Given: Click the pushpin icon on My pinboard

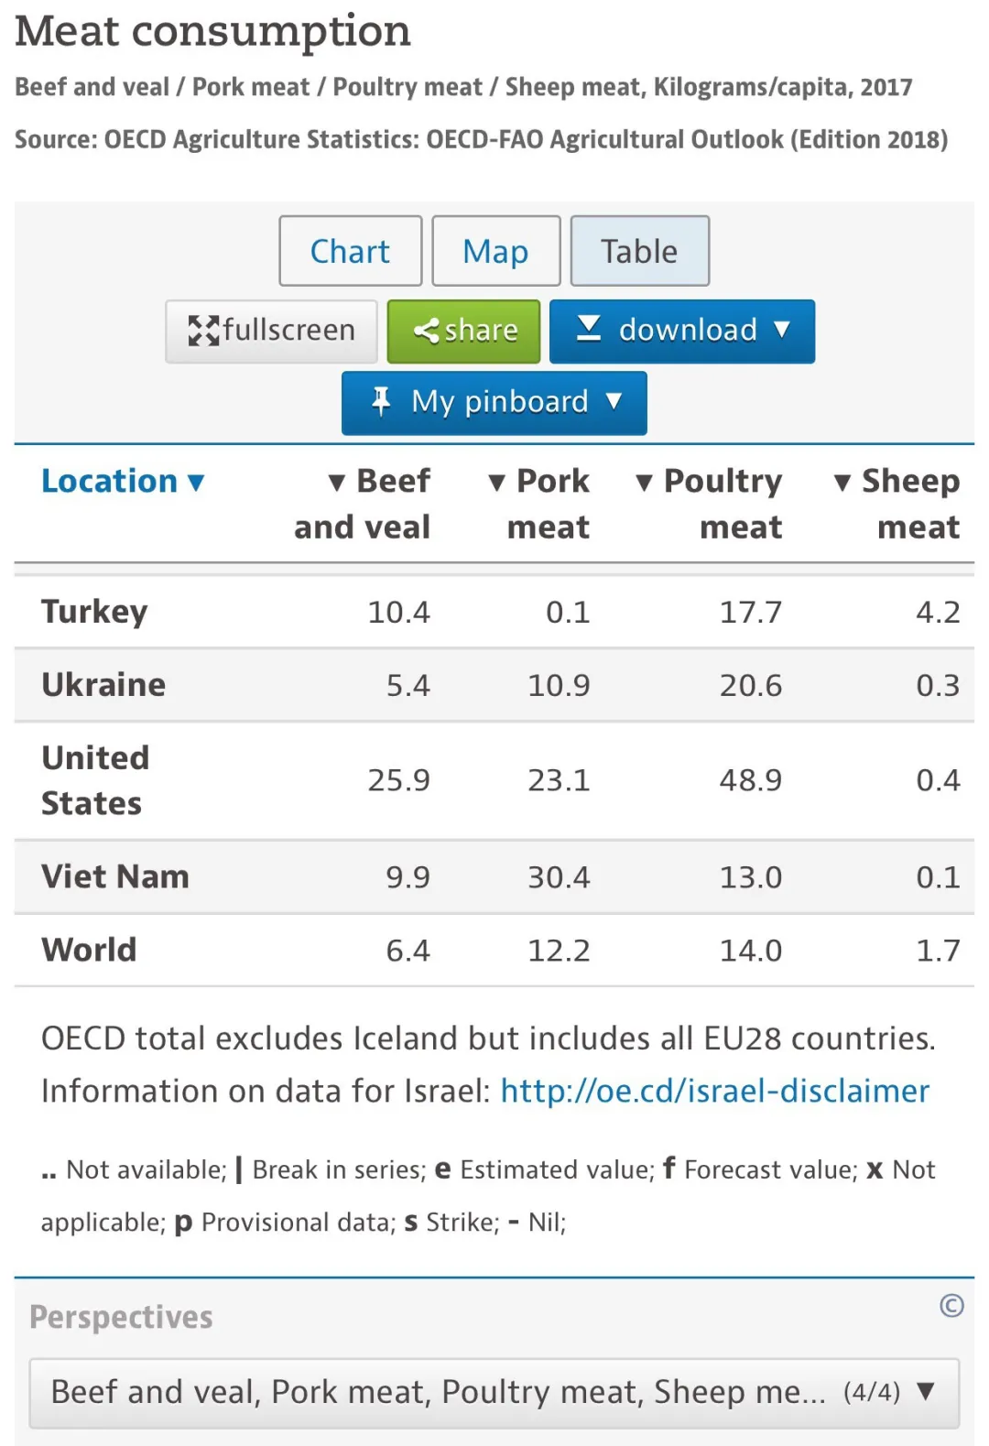Looking at the screenshot, I should click(x=381, y=401).
